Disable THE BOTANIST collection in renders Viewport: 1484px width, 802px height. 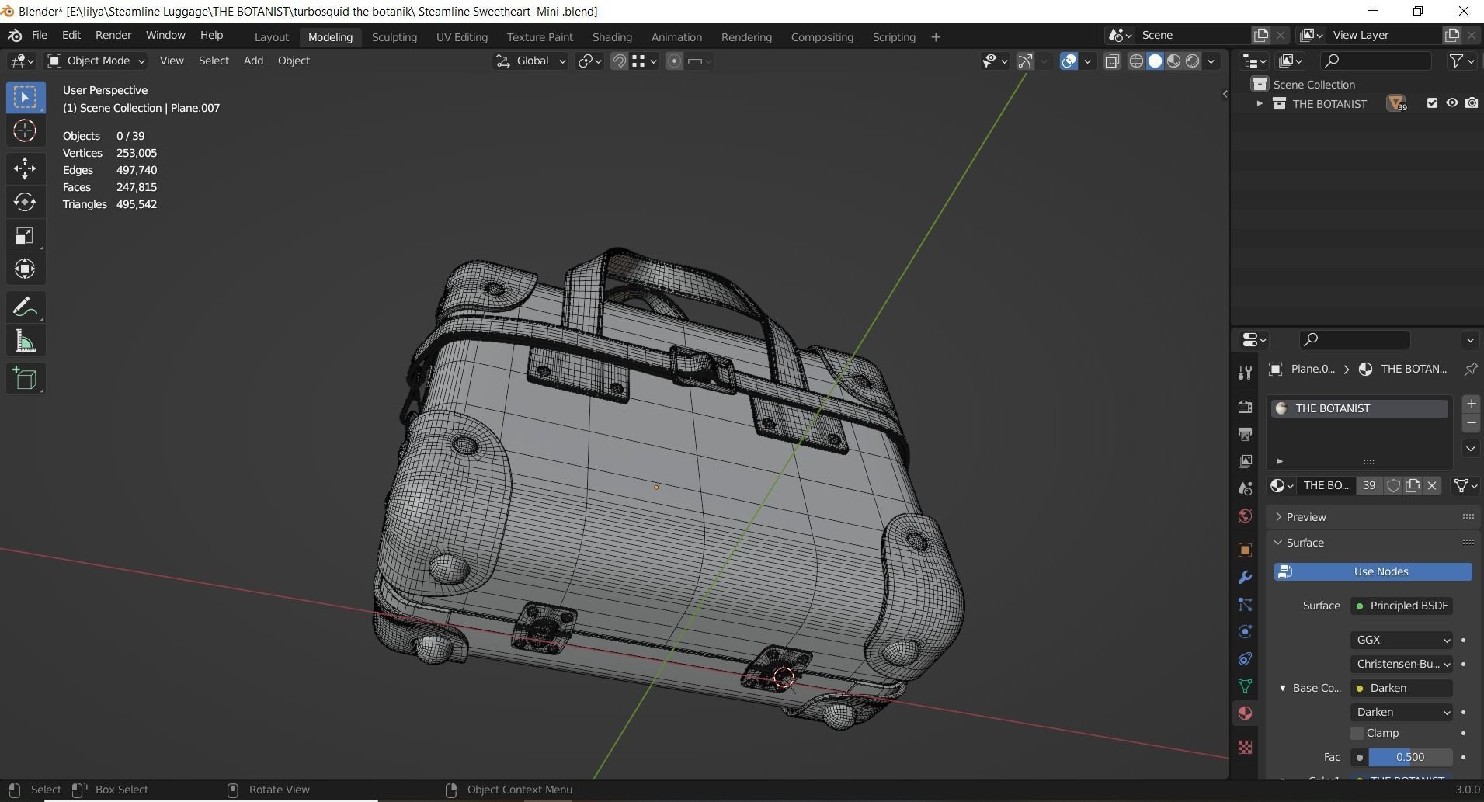click(1472, 103)
